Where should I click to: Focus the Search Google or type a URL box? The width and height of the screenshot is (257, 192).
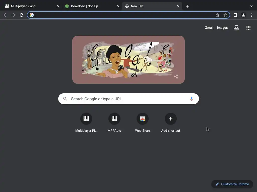[x=128, y=99]
